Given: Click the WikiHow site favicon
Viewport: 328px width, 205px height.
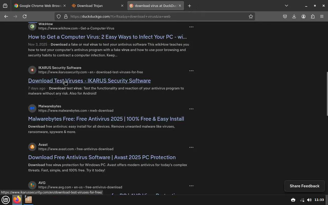Looking at the screenshot, I should (x=32, y=26).
